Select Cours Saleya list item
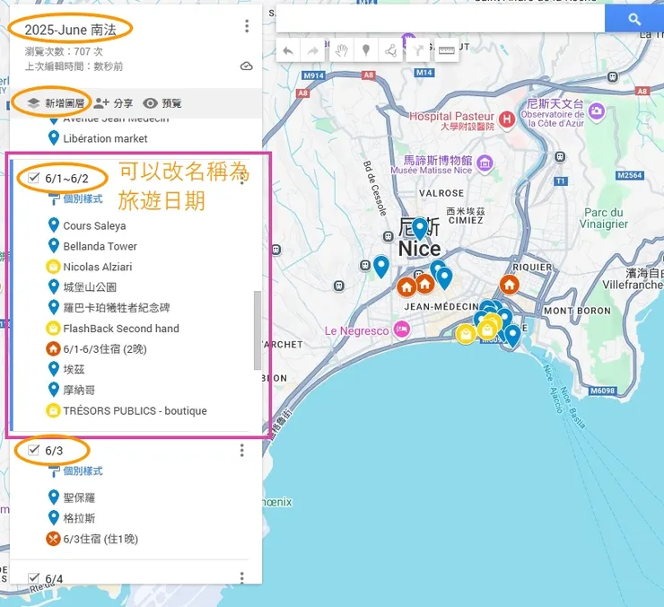 94,225
